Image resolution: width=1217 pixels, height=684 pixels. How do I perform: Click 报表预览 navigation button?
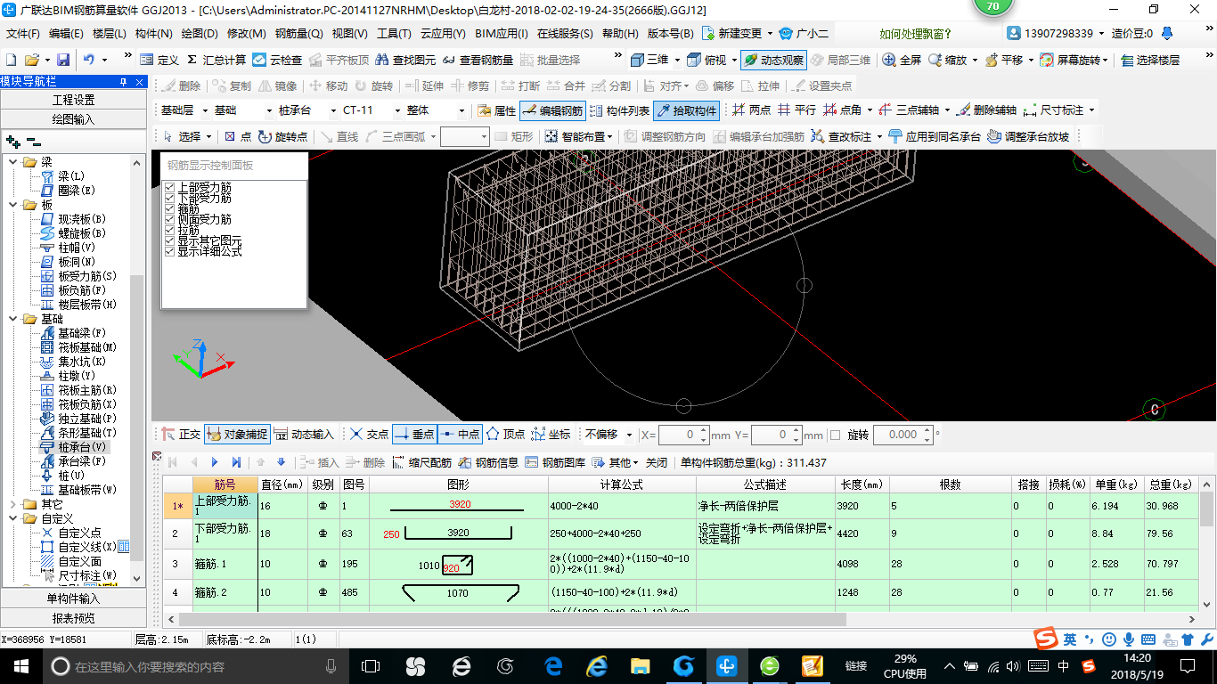(73, 617)
